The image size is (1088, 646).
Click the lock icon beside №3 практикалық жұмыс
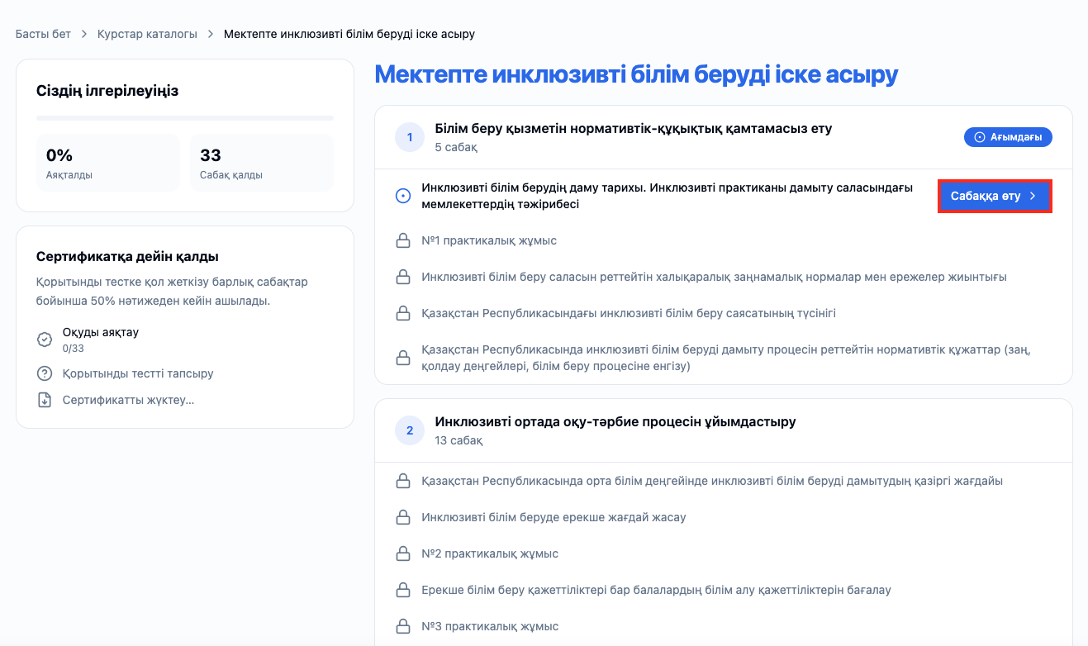coord(403,626)
